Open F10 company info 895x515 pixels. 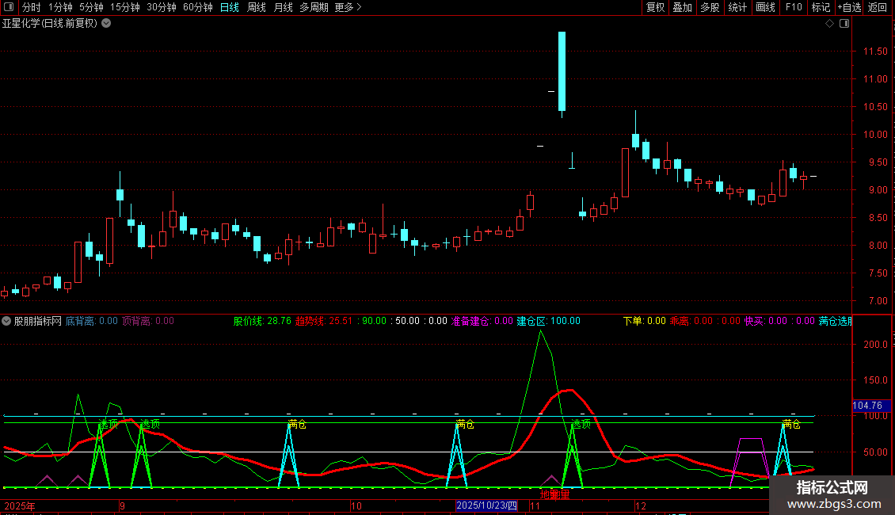point(794,7)
